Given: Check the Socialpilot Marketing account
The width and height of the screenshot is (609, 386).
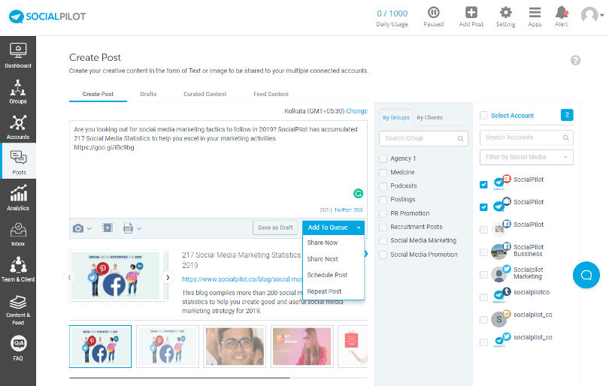Looking at the screenshot, I should 483,275.
